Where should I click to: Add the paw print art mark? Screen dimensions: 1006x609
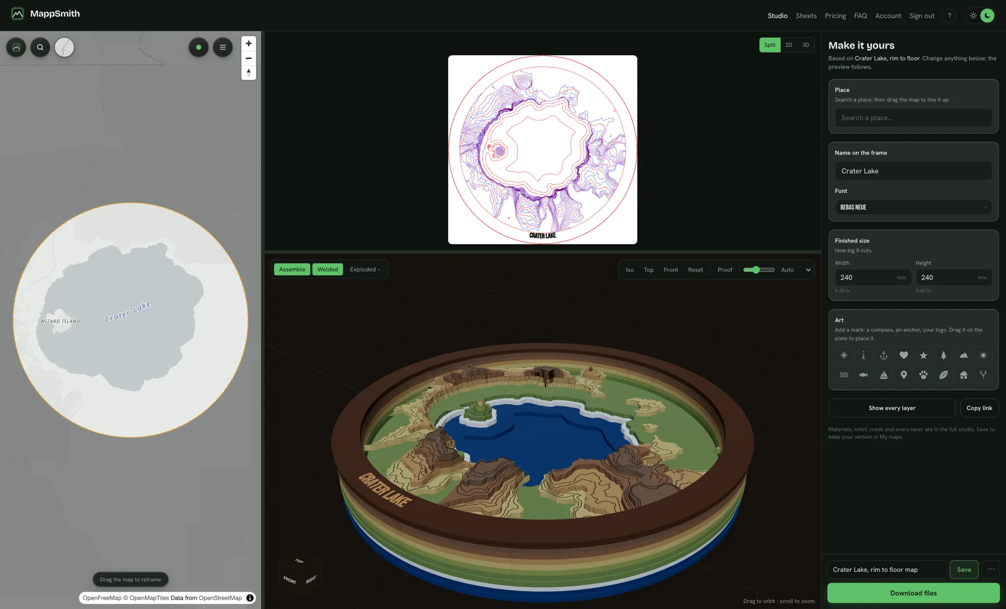pos(923,375)
